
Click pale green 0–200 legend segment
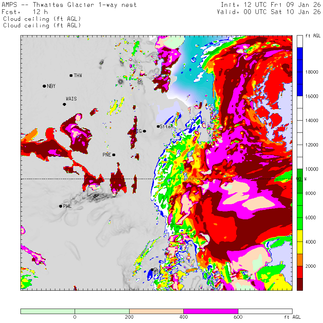pyautogui.click(x=102, y=311)
